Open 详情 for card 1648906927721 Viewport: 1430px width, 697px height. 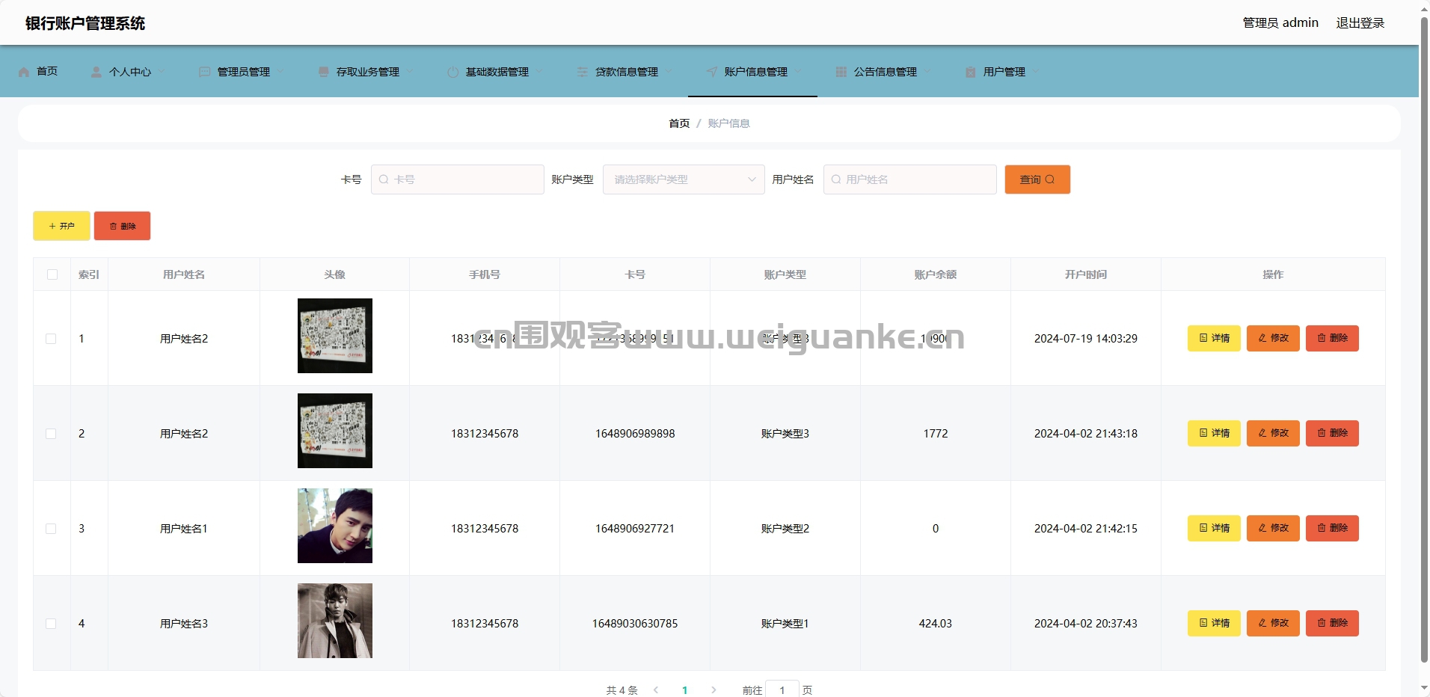(1214, 529)
